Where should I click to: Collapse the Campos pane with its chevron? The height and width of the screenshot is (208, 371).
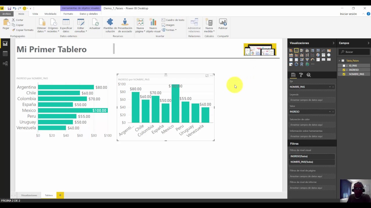[368, 43]
